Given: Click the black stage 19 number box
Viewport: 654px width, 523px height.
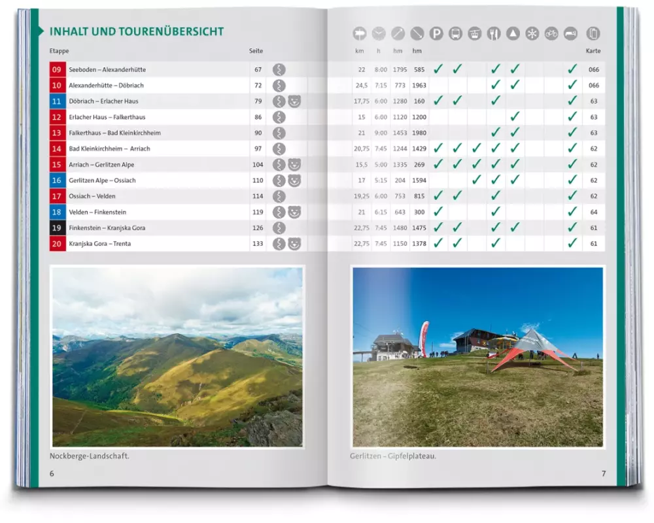Looking at the screenshot, I should tap(57, 228).
